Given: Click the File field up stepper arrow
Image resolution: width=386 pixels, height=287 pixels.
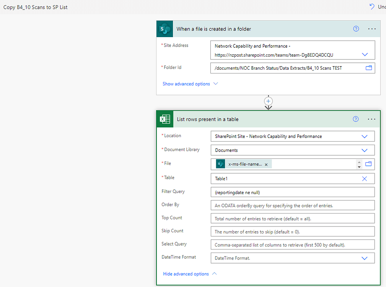Looking at the screenshot, I should (359, 162).
